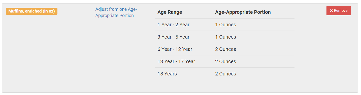
Task: Open Adjust from one Age-Appropriate Portion link
Action: pos(116,12)
